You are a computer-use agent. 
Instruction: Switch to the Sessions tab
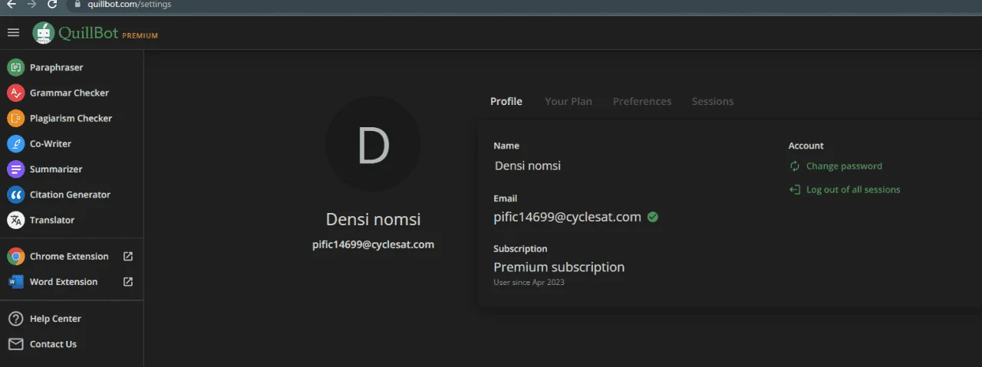pyautogui.click(x=713, y=101)
